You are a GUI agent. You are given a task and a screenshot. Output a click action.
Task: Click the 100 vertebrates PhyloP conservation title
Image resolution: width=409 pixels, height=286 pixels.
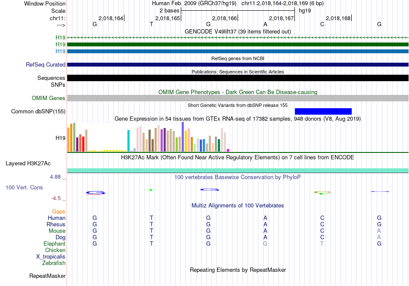(x=238, y=177)
